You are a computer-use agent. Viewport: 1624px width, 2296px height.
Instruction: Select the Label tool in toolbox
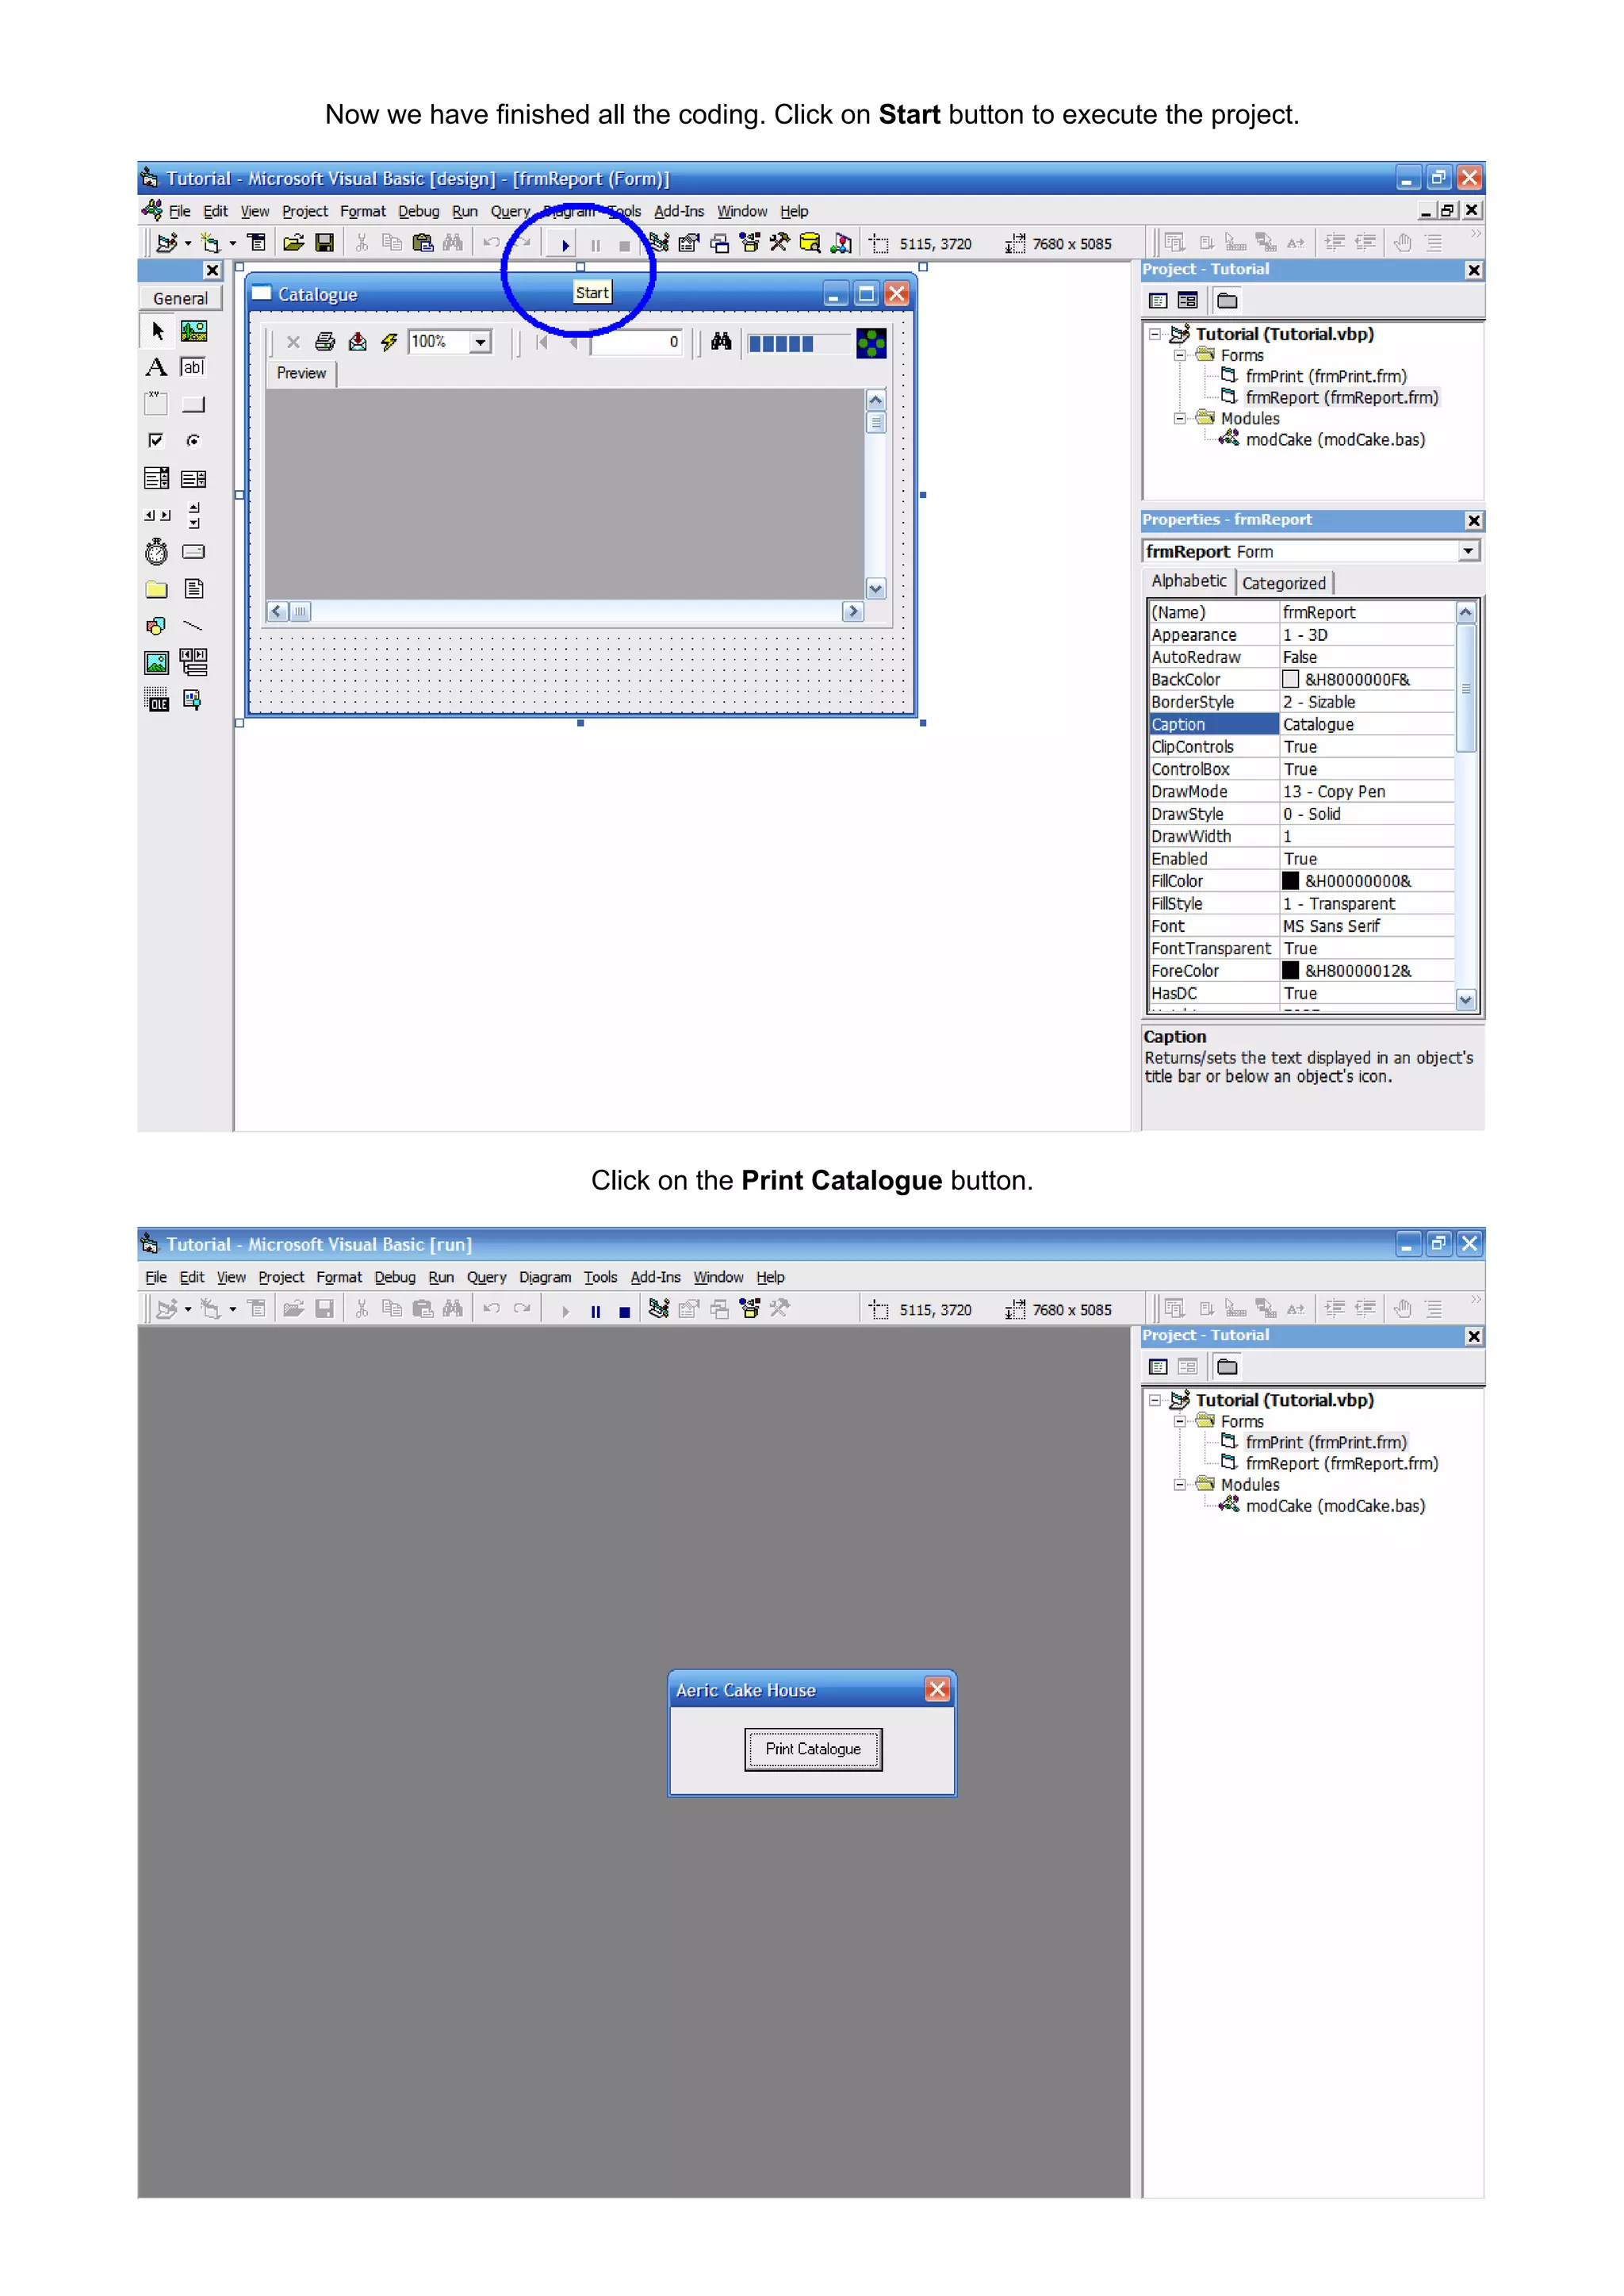[x=156, y=367]
